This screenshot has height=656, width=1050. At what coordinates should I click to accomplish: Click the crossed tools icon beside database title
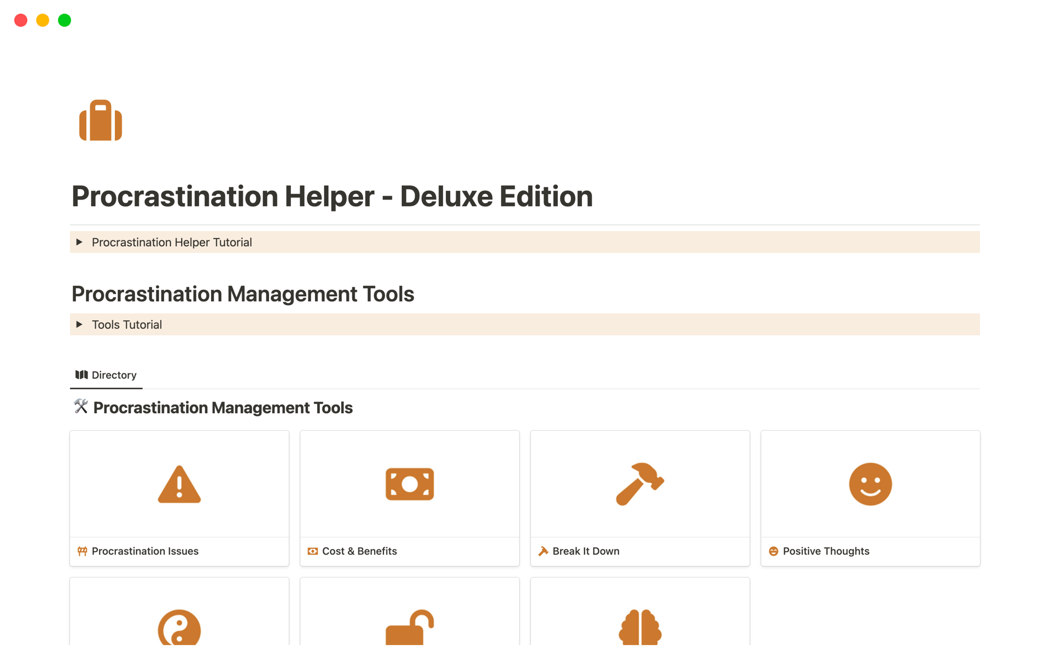pyautogui.click(x=81, y=407)
